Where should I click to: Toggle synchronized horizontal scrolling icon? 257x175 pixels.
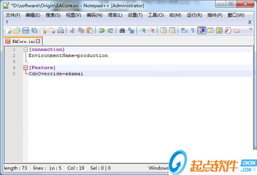pyautogui.click(x=172, y=30)
